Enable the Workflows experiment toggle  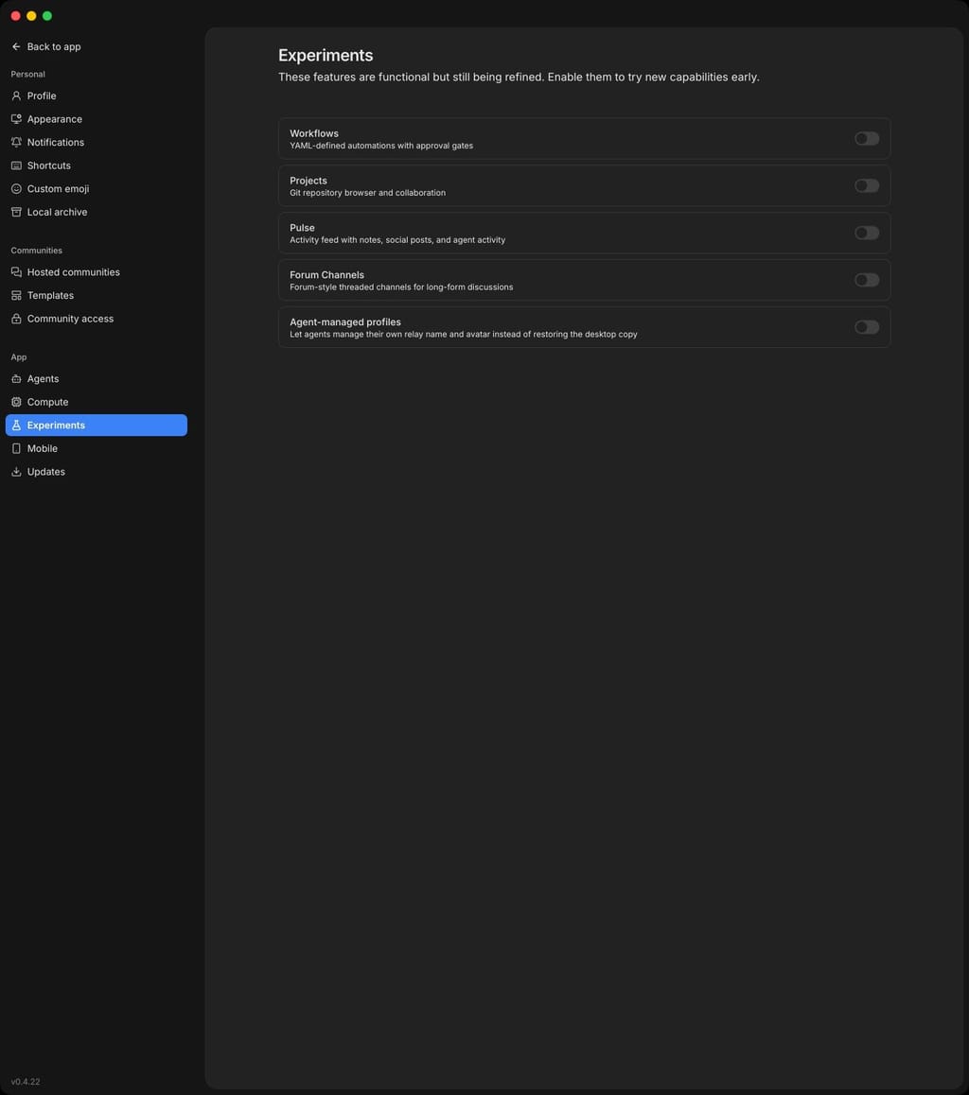(866, 138)
